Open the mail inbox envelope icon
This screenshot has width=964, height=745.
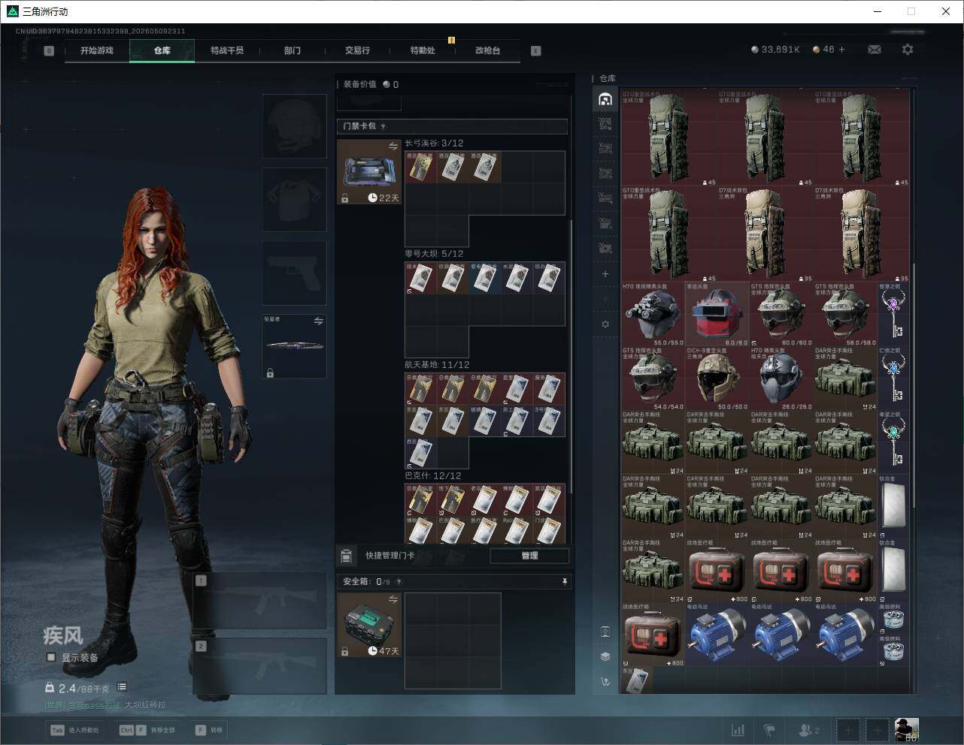pos(875,50)
